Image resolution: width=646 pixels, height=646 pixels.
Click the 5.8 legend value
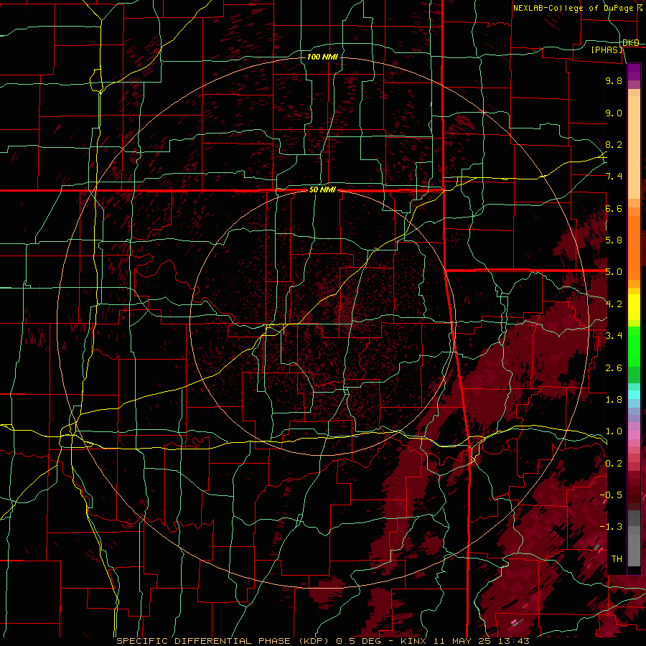614,240
